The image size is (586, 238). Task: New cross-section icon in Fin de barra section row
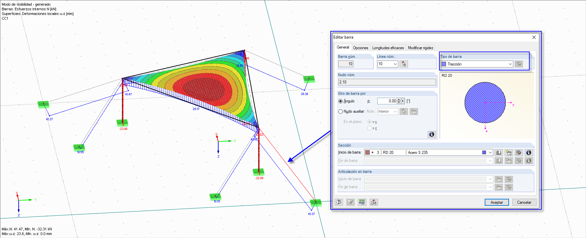click(x=509, y=161)
